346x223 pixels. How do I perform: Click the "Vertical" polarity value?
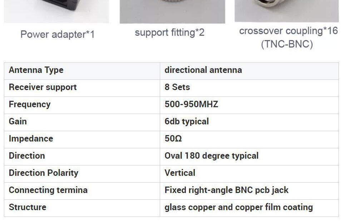180,173
